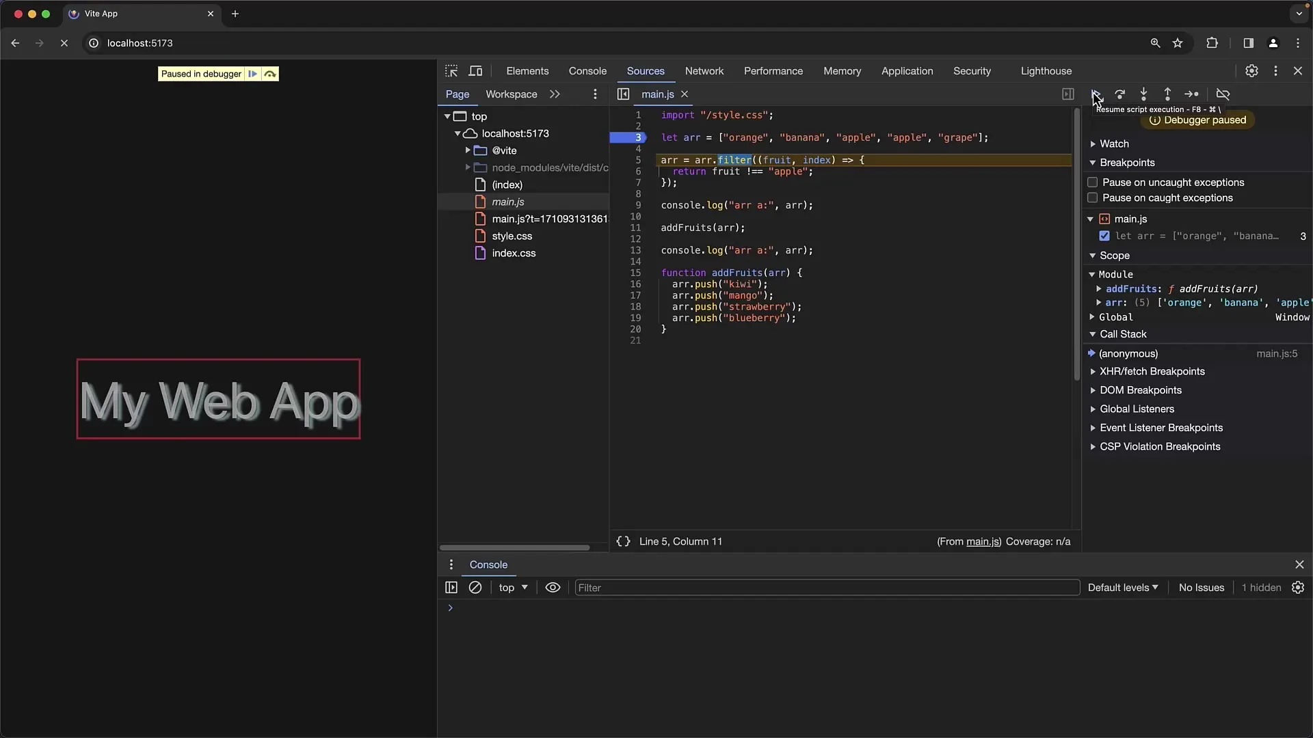
Task: Deactivate breakpoints with the toolbar icon
Action: [1223, 94]
